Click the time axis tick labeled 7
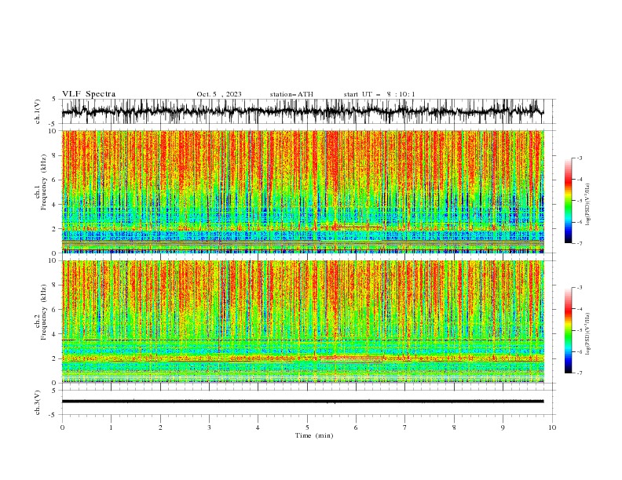The image size is (622, 480). (405, 427)
